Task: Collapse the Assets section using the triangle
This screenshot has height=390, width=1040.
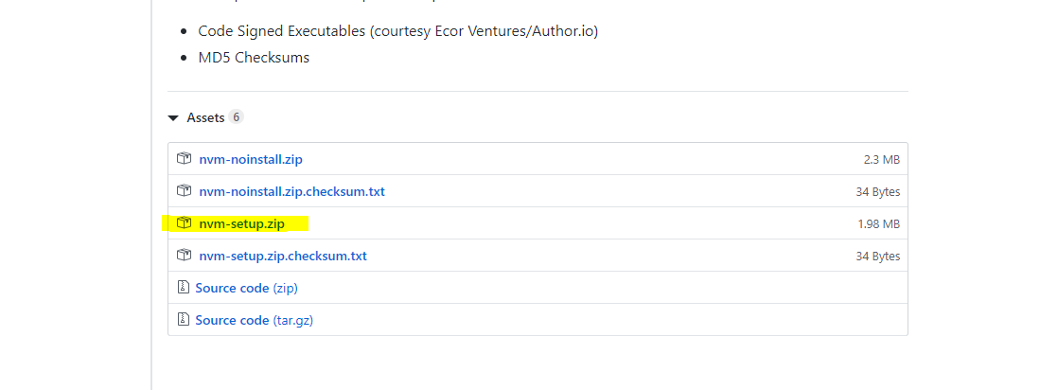Action: point(173,118)
